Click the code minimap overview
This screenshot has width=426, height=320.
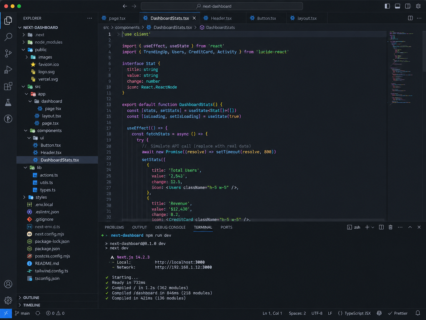405,68
